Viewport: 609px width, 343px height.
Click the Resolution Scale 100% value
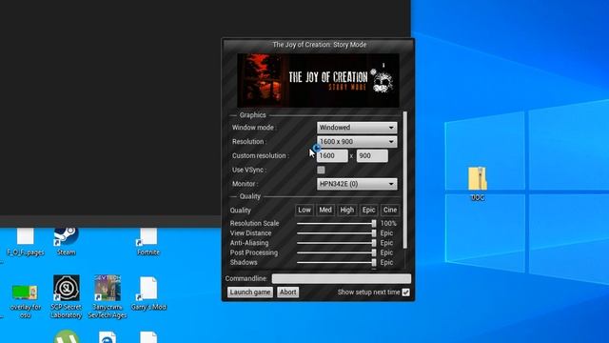pyautogui.click(x=388, y=223)
